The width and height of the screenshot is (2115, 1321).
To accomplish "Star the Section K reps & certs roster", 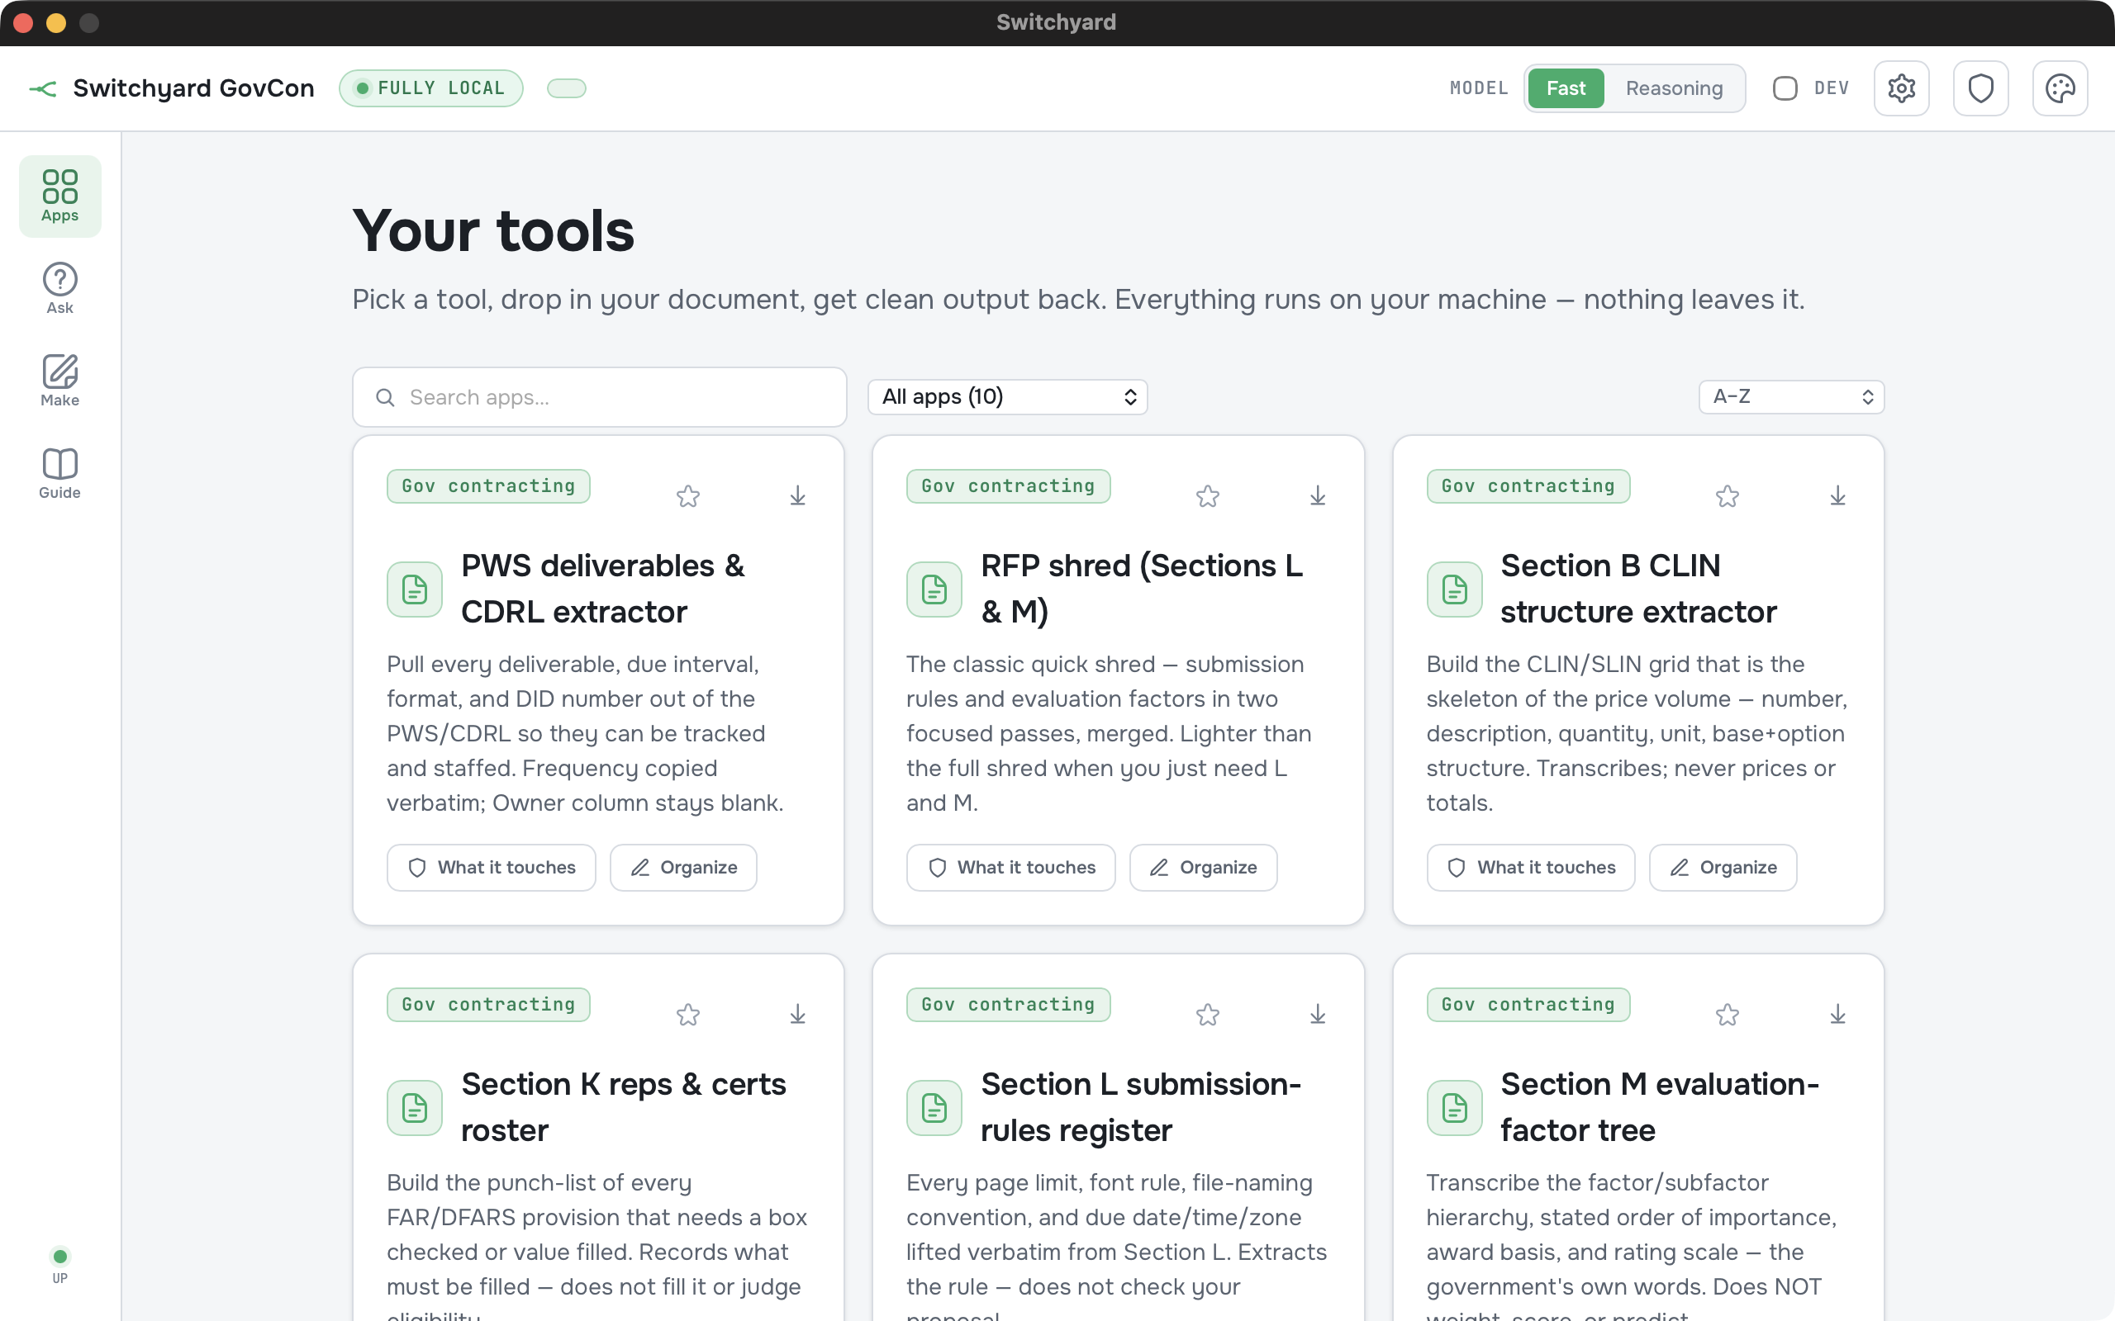I will tap(688, 1015).
